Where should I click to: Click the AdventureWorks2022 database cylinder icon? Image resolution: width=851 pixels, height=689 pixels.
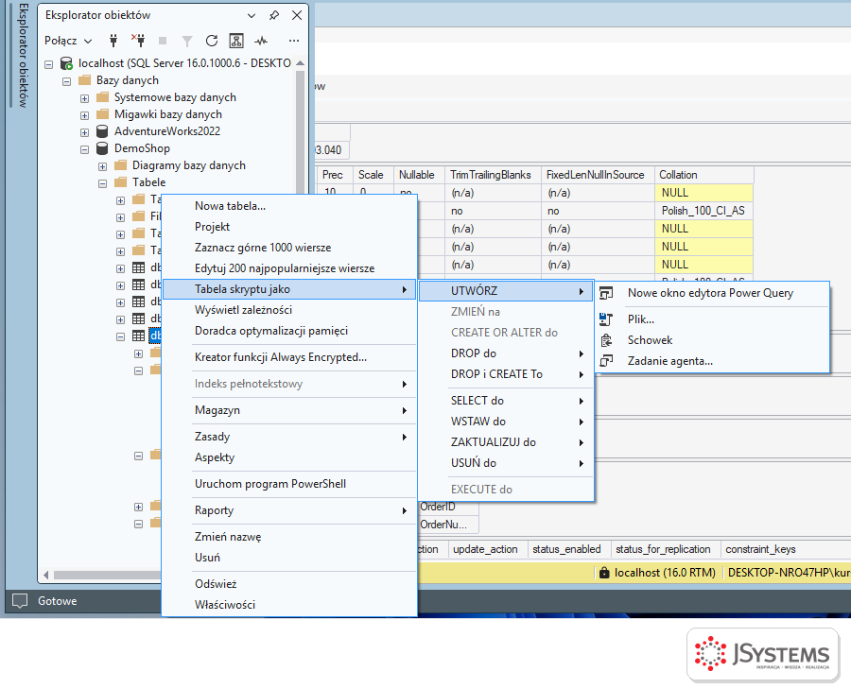click(x=102, y=131)
